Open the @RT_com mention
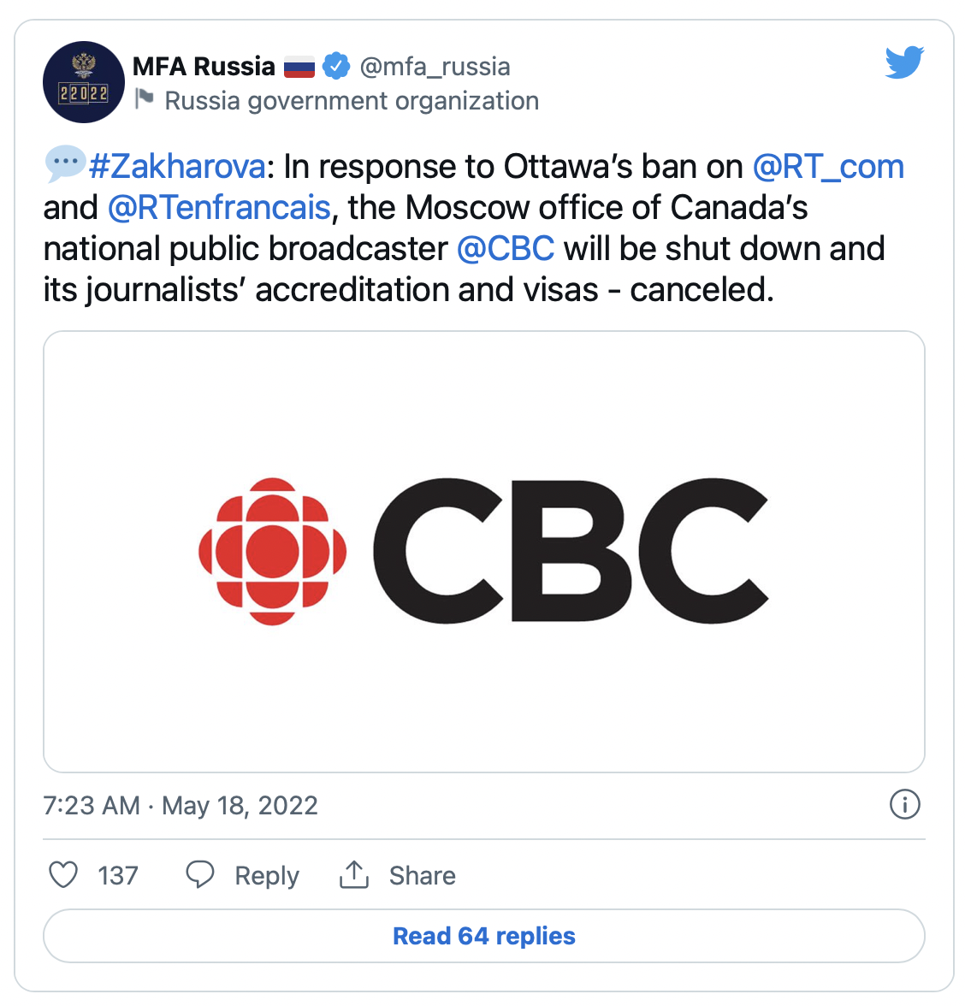Image resolution: width=965 pixels, height=1006 pixels. (x=828, y=167)
